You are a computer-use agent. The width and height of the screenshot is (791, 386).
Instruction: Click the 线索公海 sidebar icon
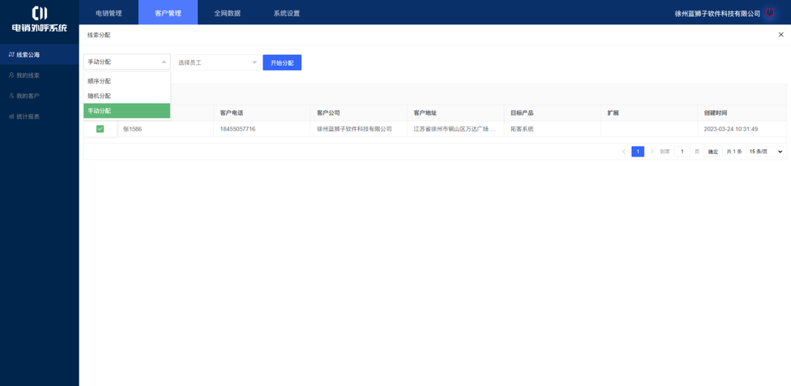point(11,55)
